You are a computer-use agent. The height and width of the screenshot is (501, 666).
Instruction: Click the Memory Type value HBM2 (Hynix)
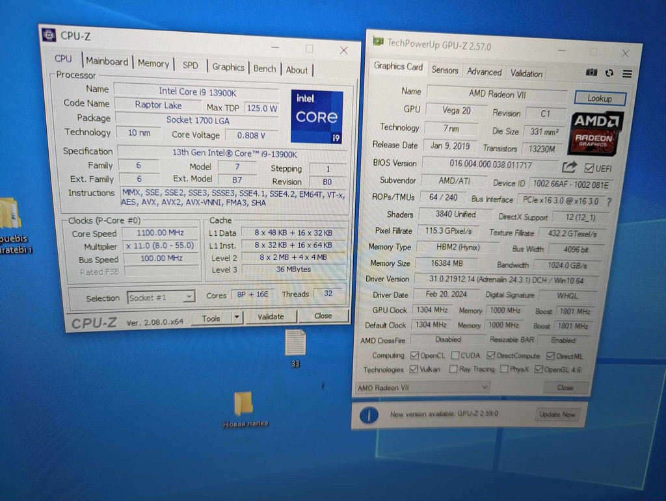457,247
